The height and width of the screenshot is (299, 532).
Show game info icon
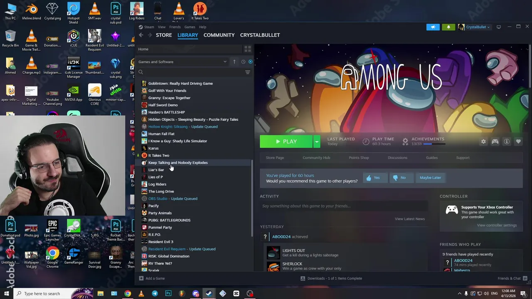pos(507,142)
